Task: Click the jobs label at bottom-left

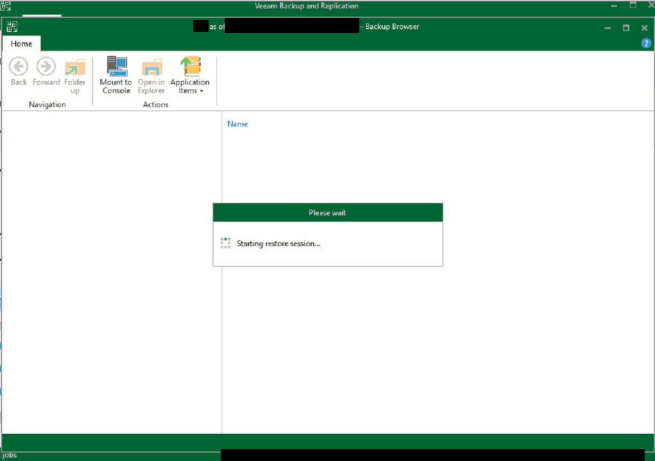Action: click(9, 455)
